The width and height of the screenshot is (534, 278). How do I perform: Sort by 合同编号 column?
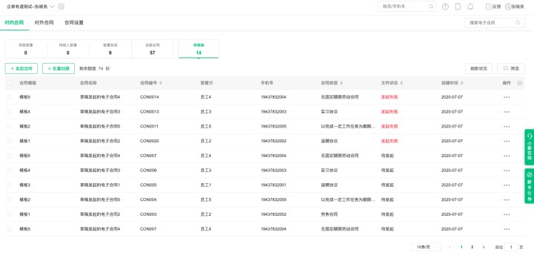(x=160, y=83)
